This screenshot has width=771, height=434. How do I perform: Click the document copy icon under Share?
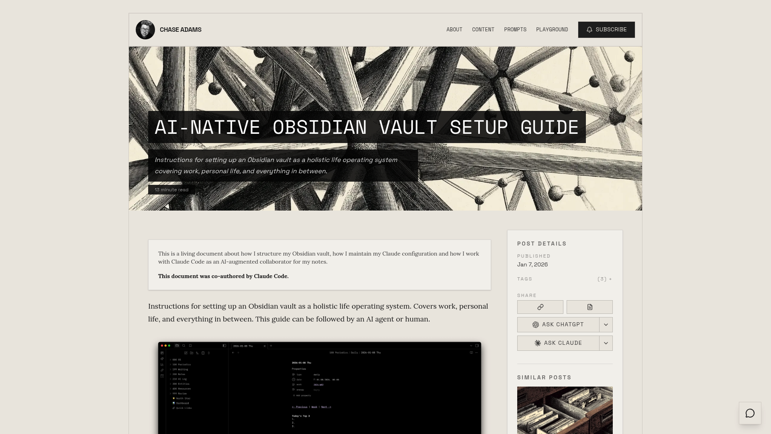click(x=589, y=307)
